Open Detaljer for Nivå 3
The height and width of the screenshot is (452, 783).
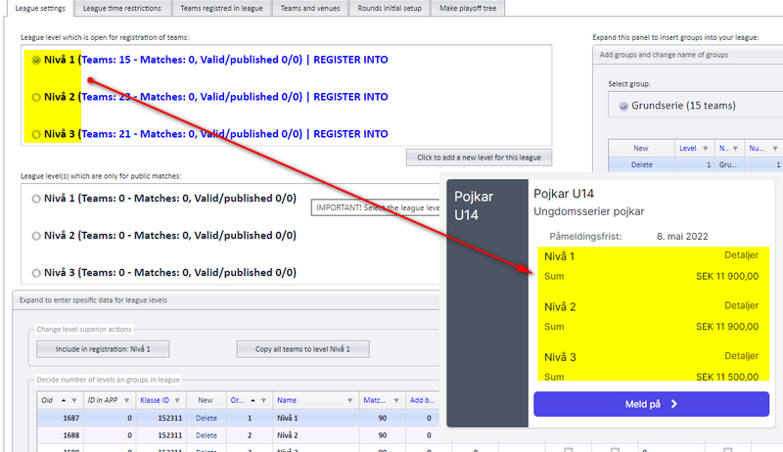point(741,356)
